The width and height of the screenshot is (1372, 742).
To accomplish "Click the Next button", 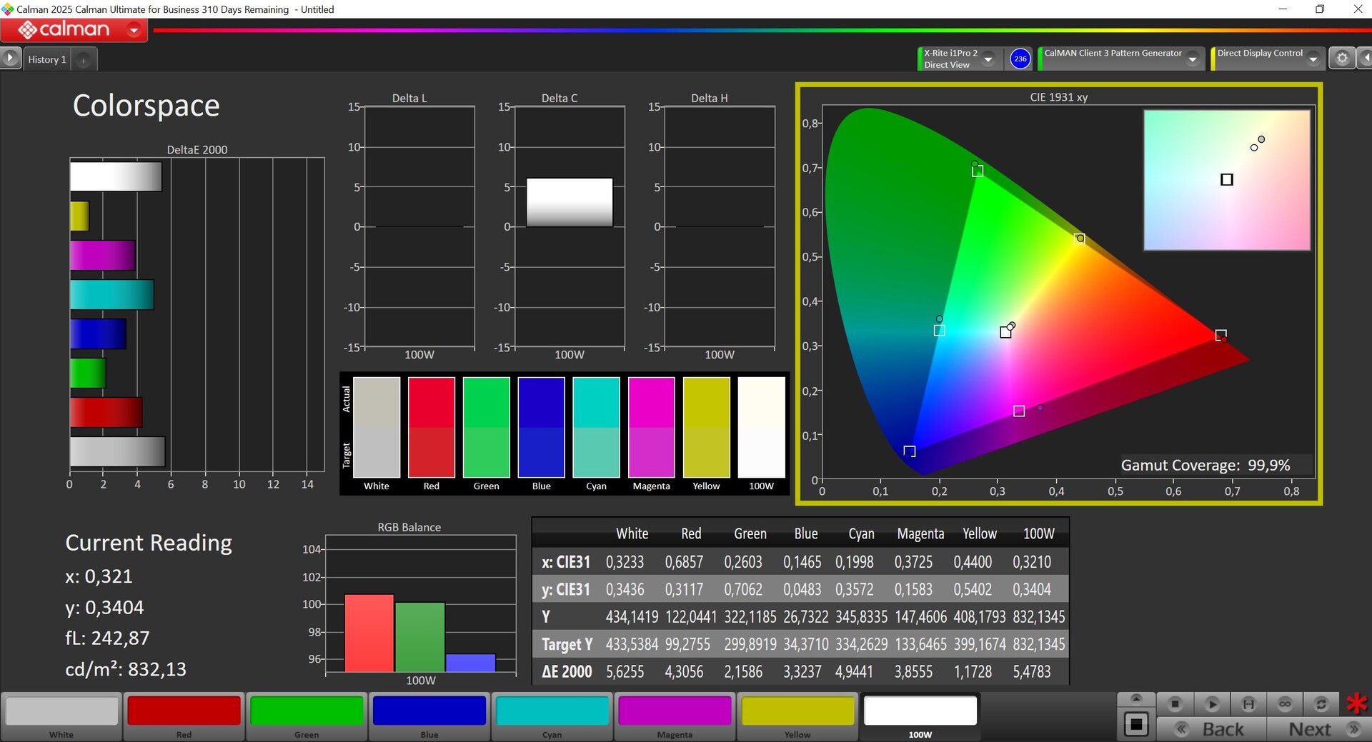I will tap(1319, 729).
